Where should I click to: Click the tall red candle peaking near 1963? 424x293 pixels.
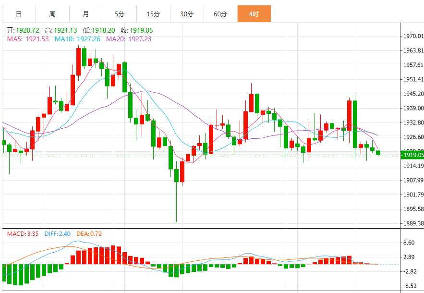[x=78, y=63]
